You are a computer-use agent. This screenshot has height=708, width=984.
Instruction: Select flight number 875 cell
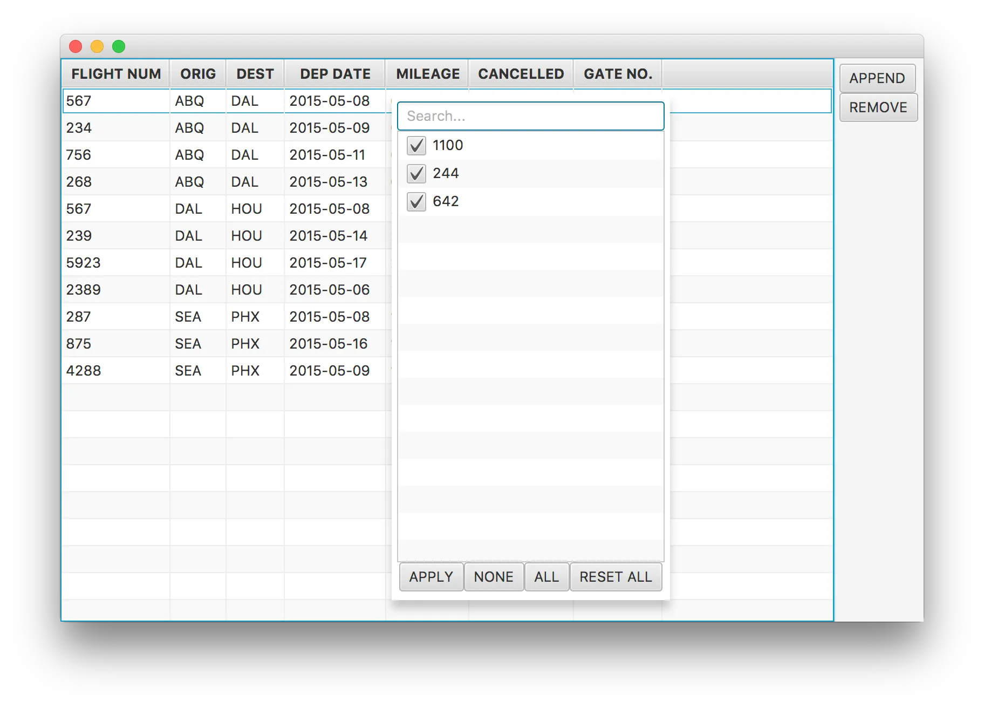click(116, 344)
